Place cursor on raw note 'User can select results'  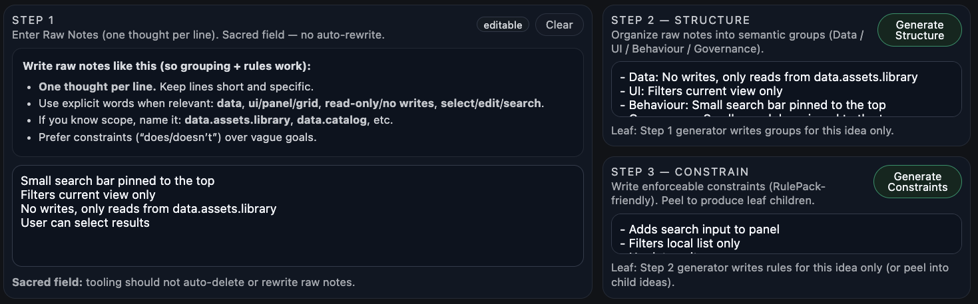(85, 223)
